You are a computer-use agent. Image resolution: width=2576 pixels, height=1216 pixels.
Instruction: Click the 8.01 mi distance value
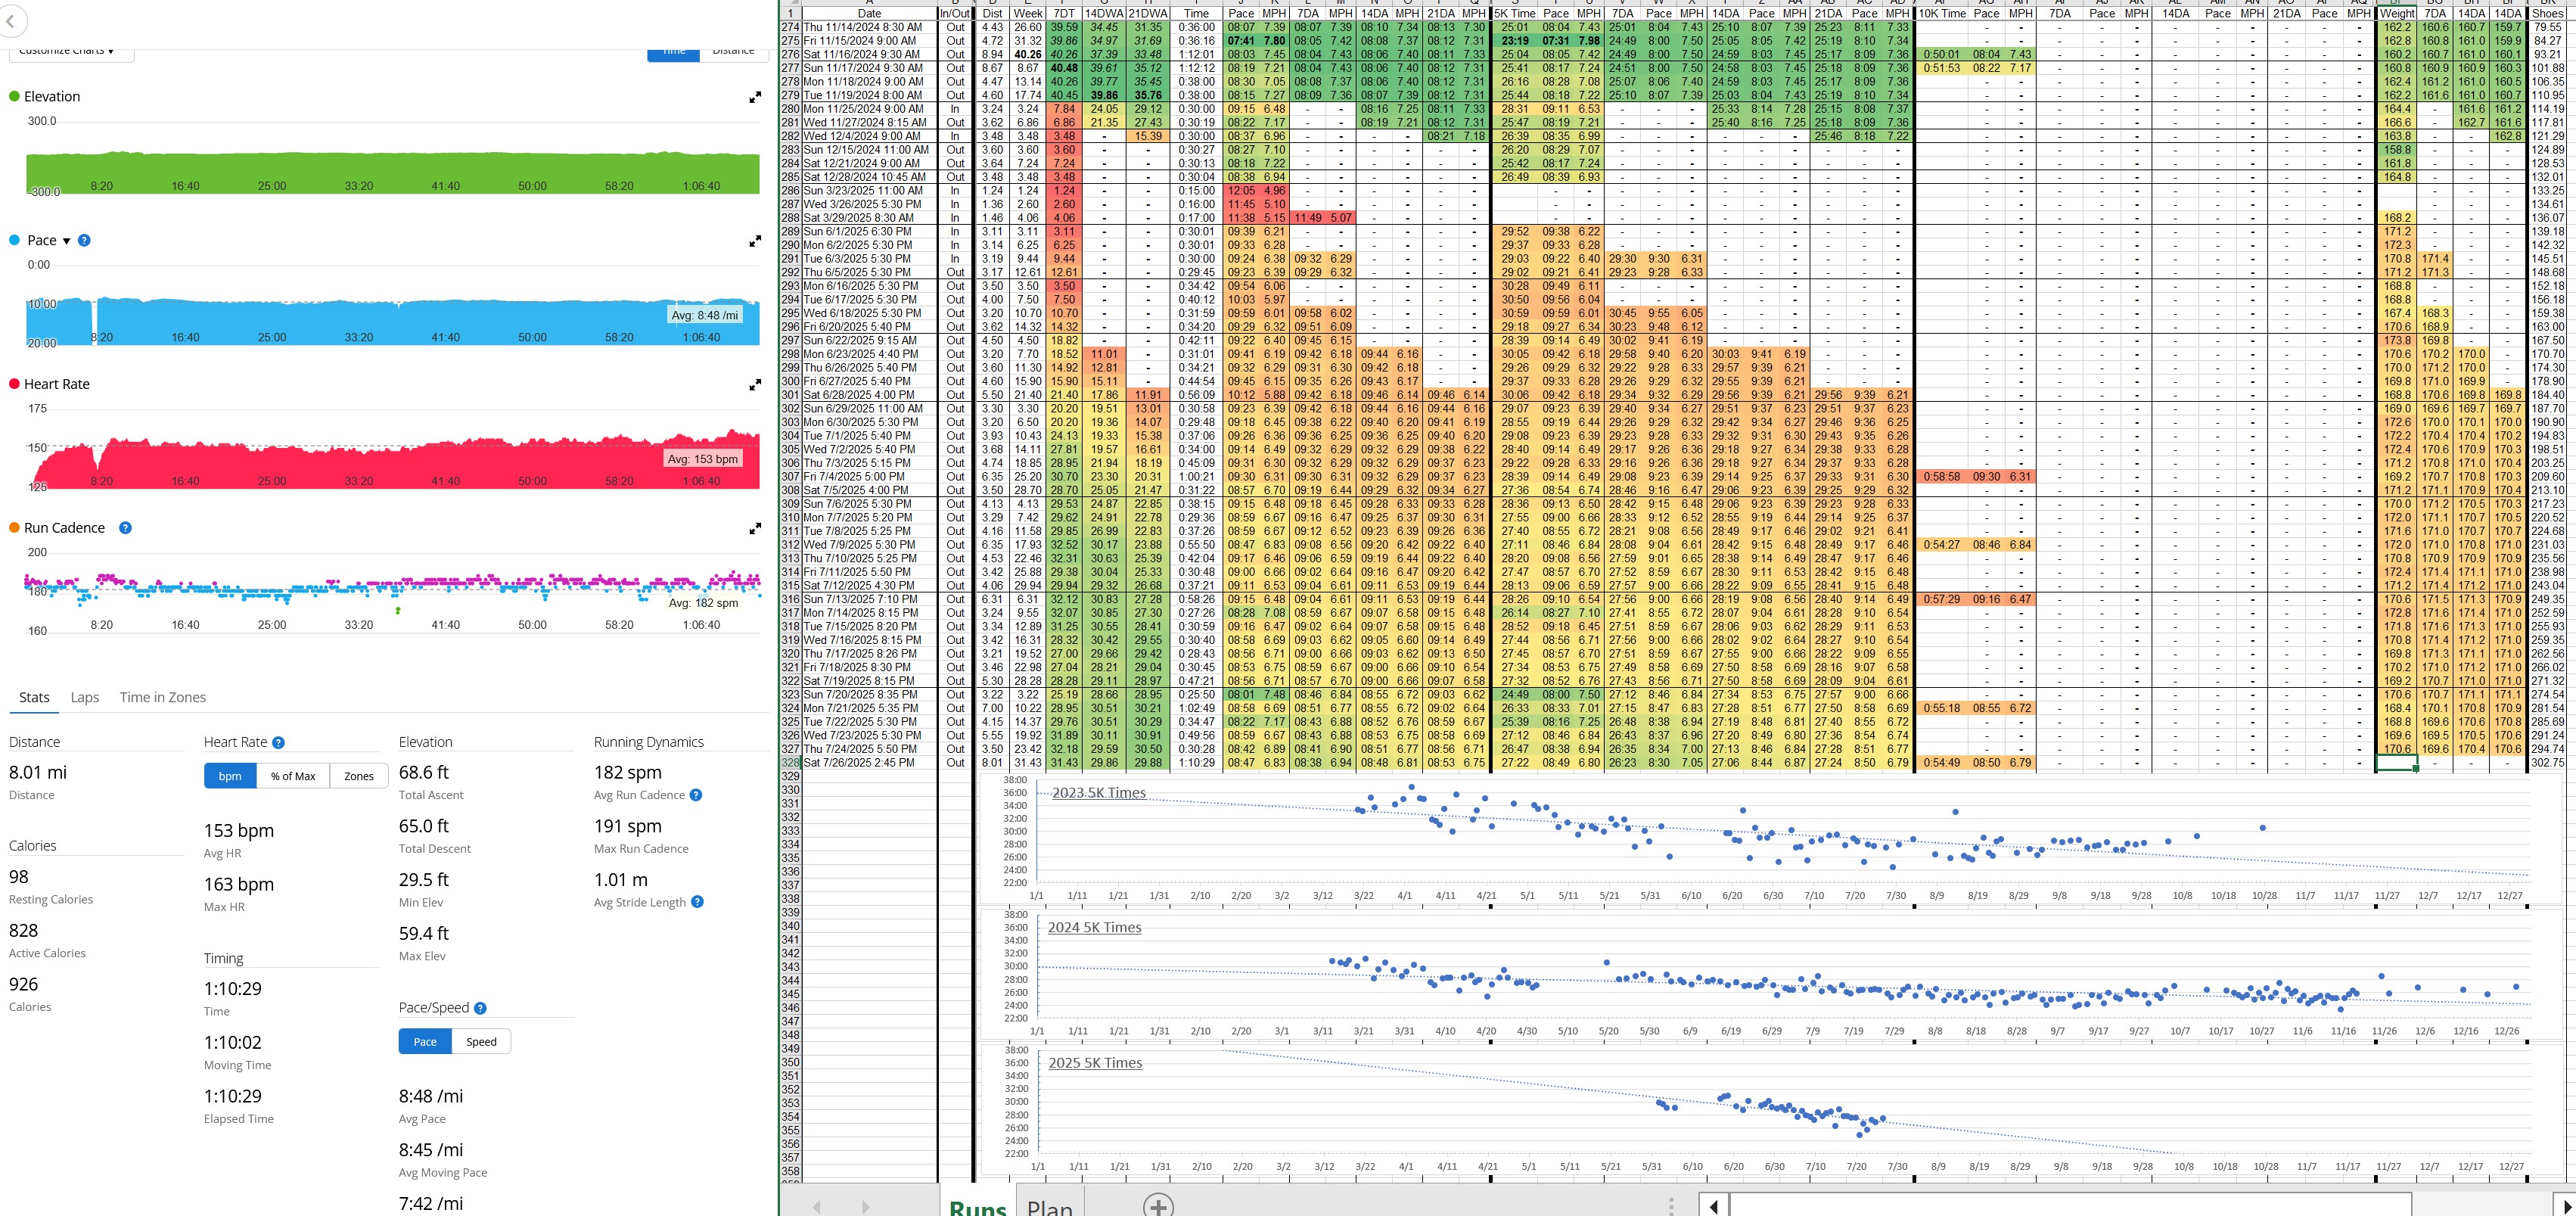point(38,772)
